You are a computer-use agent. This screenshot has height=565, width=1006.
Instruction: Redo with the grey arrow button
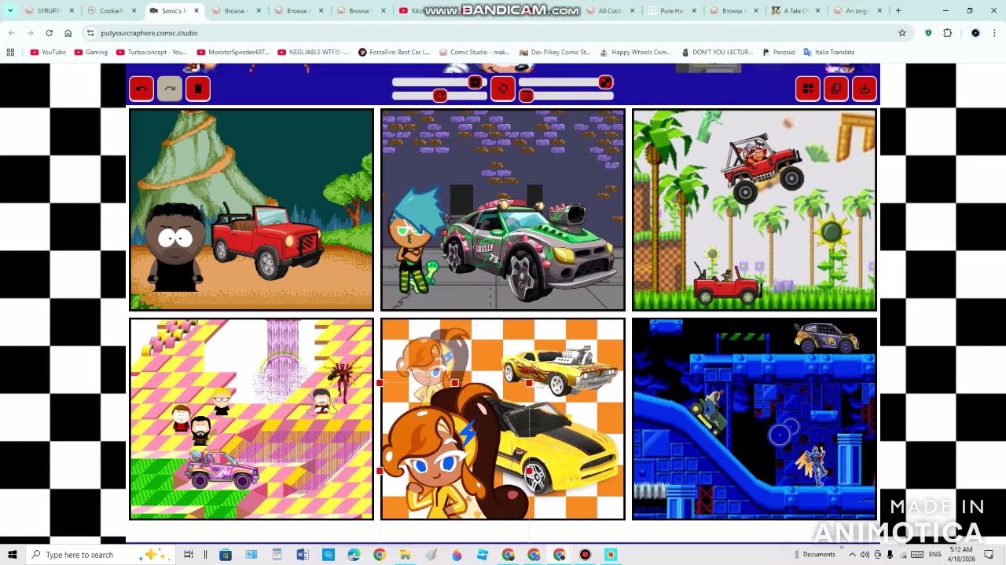coord(170,89)
